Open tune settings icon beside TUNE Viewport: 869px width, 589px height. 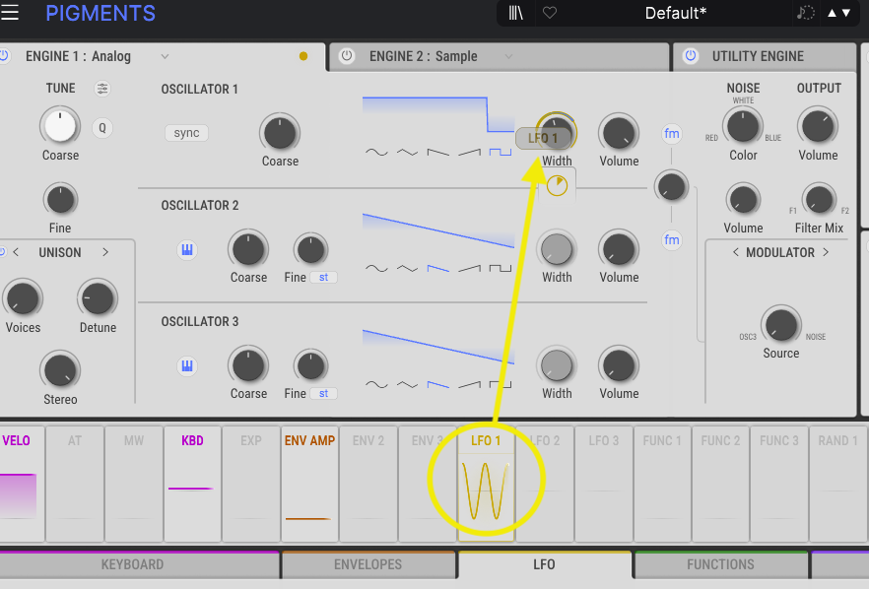pyautogui.click(x=102, y=89)
